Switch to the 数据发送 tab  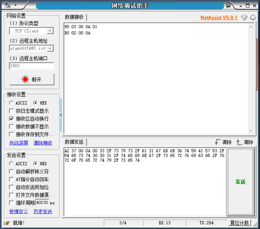coord(74,142)
